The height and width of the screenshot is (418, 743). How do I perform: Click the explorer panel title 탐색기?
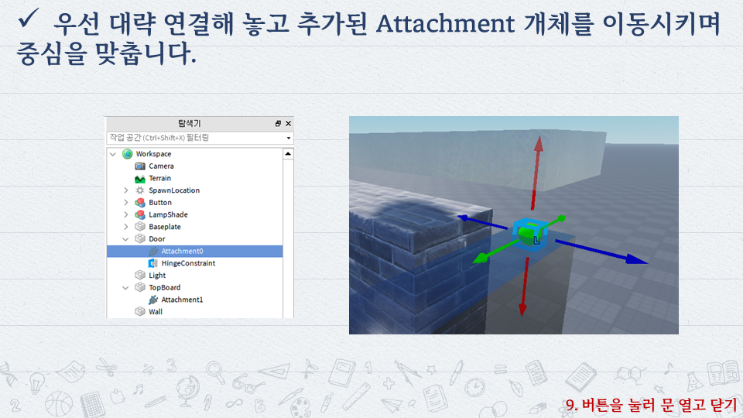tap(190, 123)
